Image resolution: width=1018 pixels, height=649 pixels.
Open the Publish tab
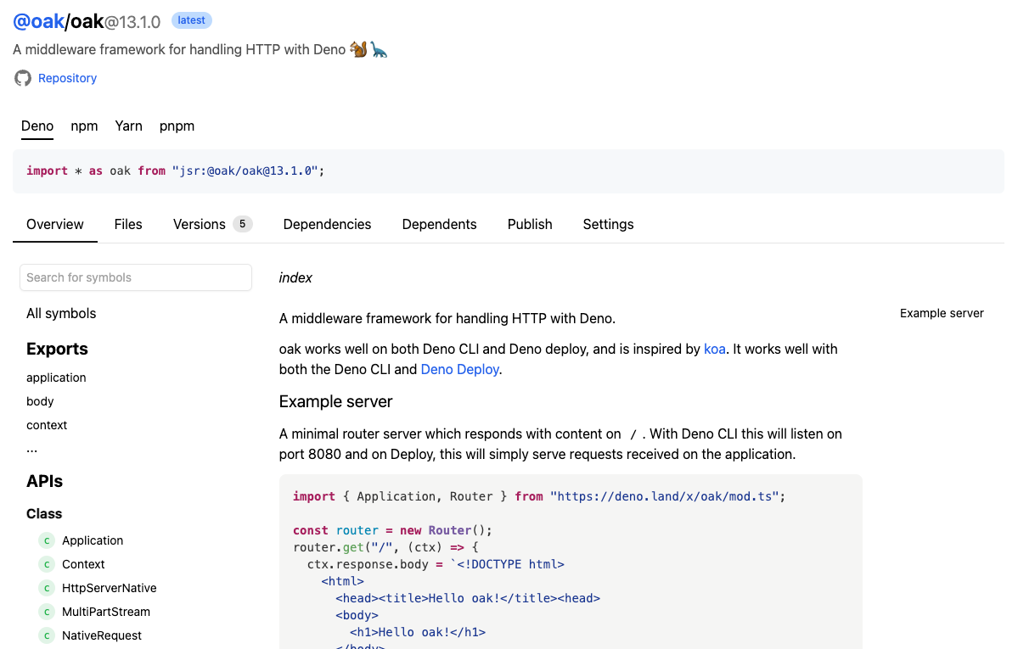530,224
